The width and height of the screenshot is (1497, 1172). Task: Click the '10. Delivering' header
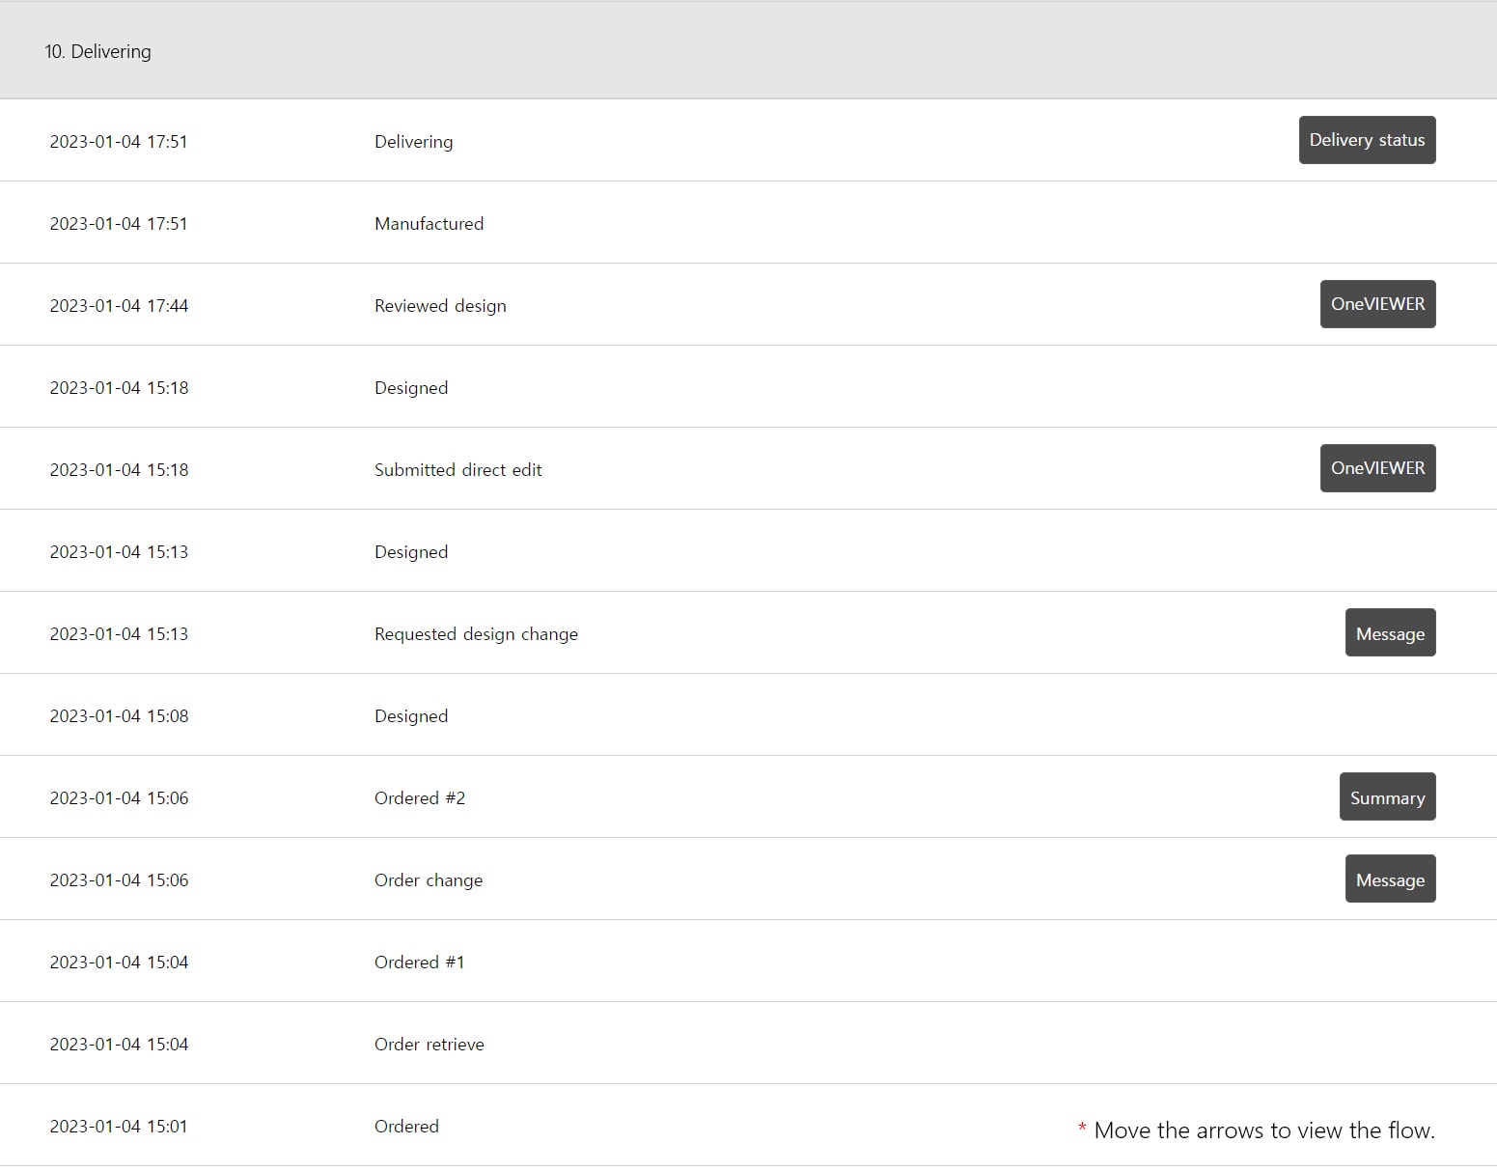point(97,51)
